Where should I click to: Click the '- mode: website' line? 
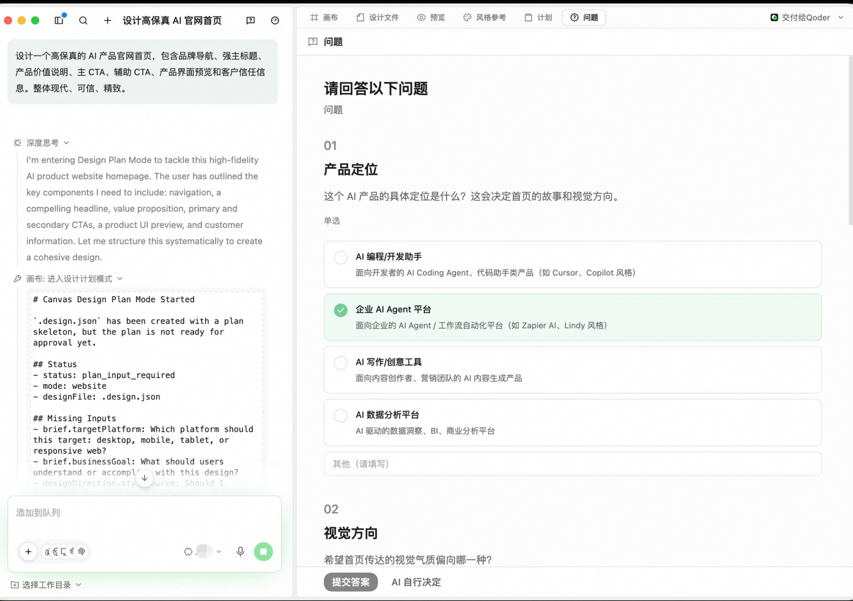(x=70, y=386)
